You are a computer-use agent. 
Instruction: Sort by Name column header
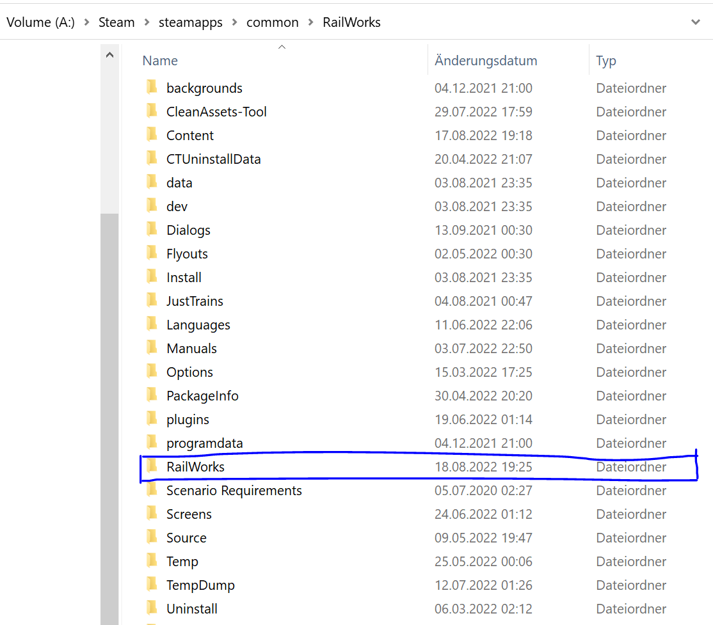(159, 61)
